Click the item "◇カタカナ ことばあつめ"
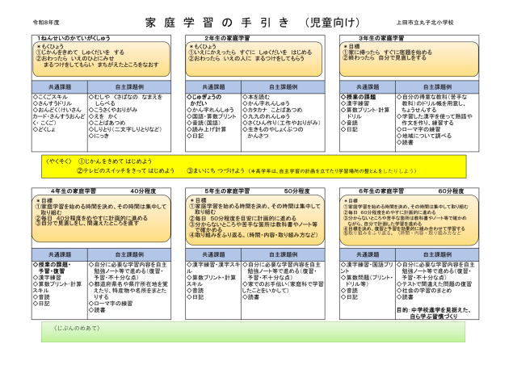The width and height of the screenshot is (517, 365). pyautogui.click(x=272, y=110)
